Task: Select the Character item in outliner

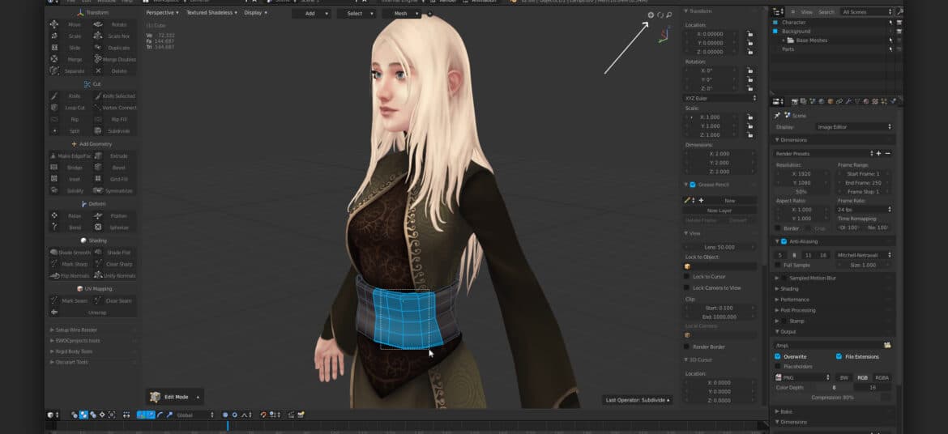Action: pyautogui.click(x=794, y=23)
